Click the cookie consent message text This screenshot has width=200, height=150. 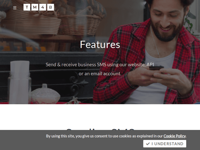[116, 136]
